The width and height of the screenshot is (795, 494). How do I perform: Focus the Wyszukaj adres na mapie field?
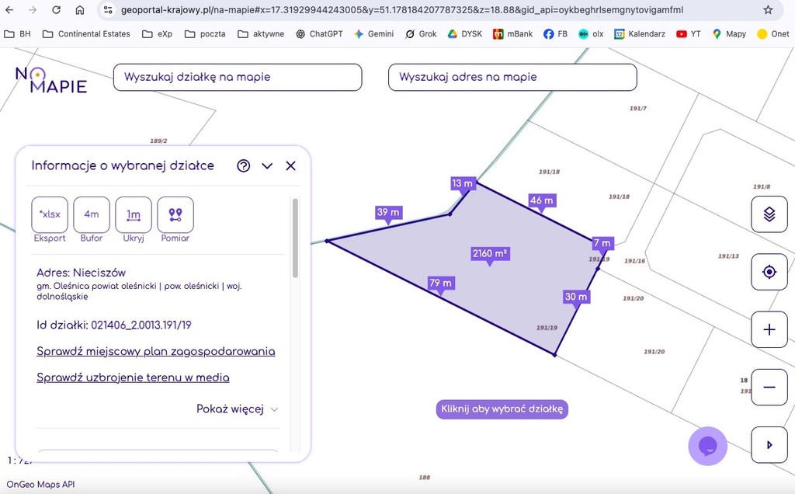(512, 77)
